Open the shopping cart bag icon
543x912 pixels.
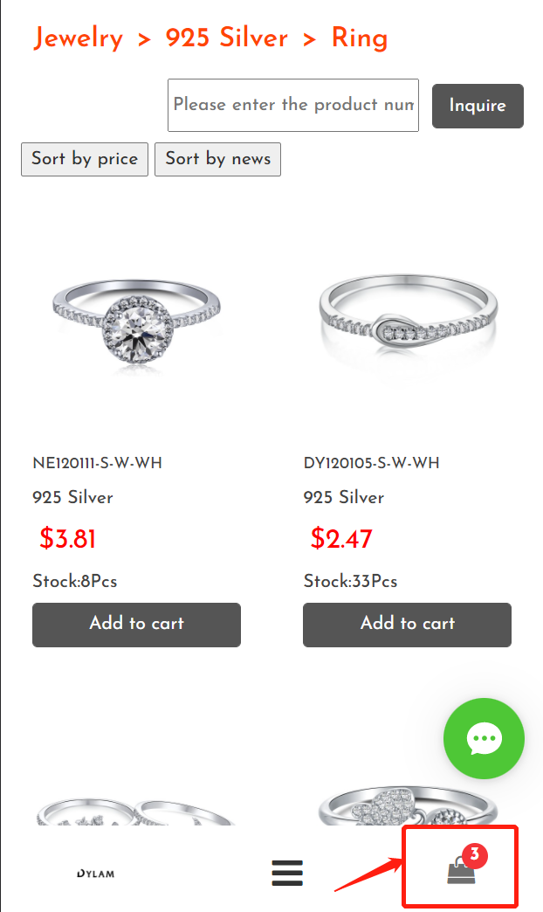[461, 872]
